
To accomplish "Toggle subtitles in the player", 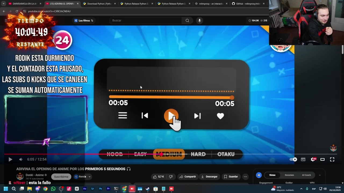I will pyautogui.click(x=303, y=159).
